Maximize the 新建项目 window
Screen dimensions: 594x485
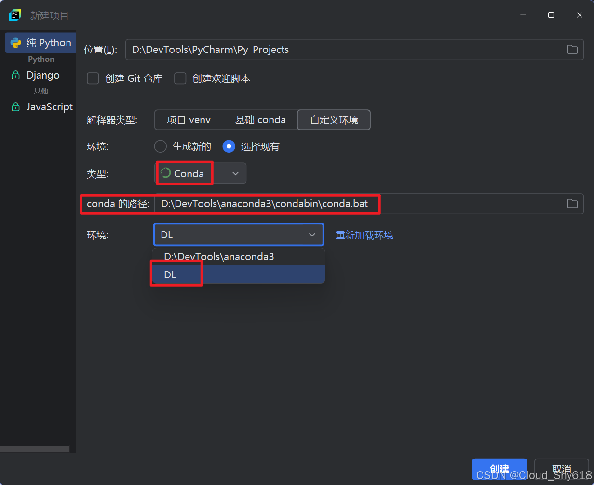(x=551, y=15)
